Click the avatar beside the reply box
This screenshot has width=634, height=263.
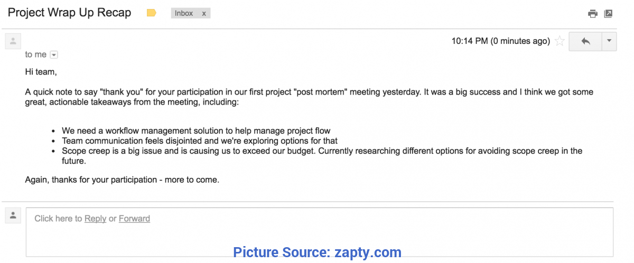pyautogui.click(x=13, y=215)
